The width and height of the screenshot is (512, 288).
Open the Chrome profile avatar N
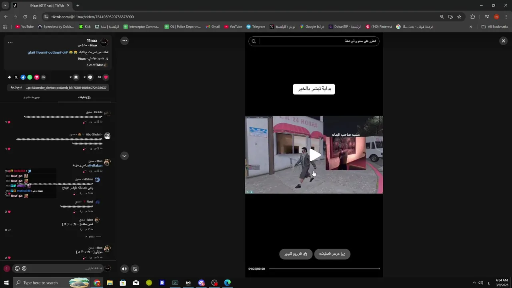(x=496, y=17)
